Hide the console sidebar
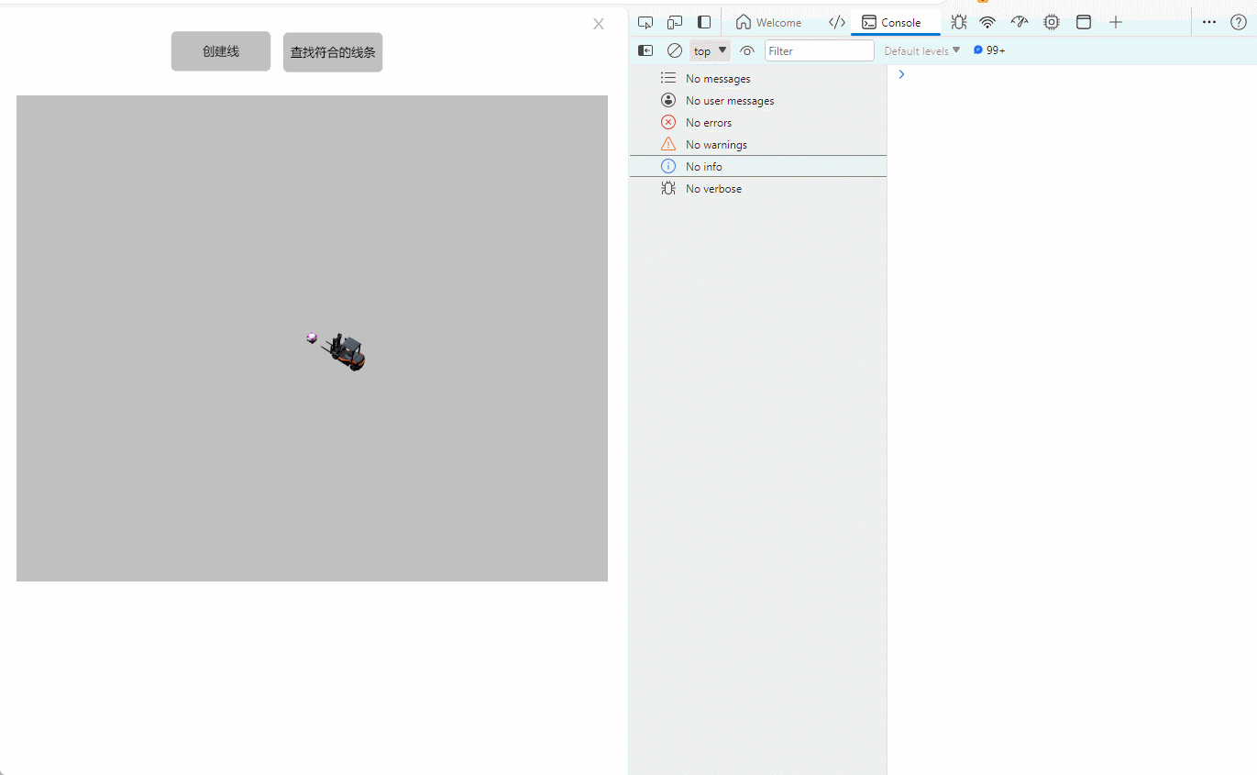Screen dimensions: 1257x775 pyautogui.click(x=645, y=50)
